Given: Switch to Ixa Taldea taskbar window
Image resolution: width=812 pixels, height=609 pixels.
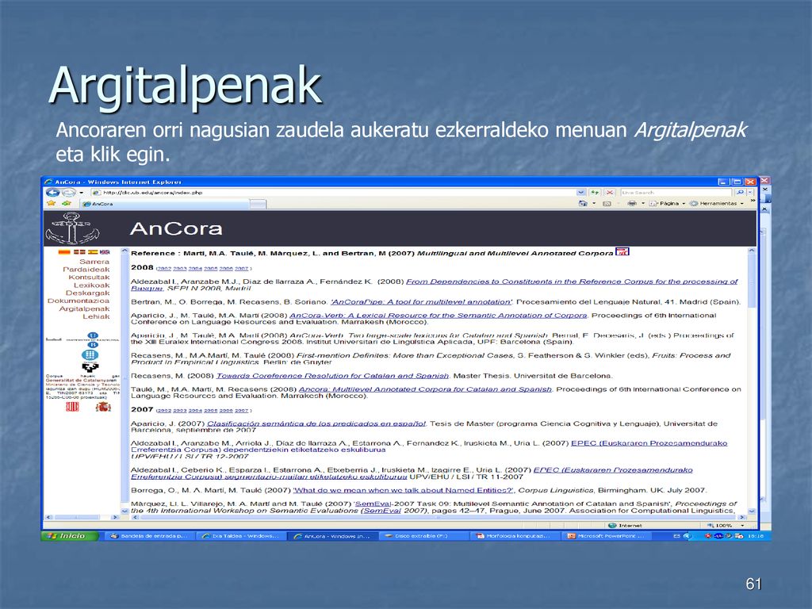Looking at the screenshot, I should pyautogui.click(x=243, y=537).
